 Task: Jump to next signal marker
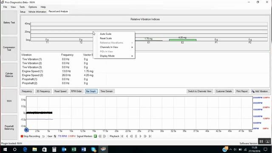(105, 136)
